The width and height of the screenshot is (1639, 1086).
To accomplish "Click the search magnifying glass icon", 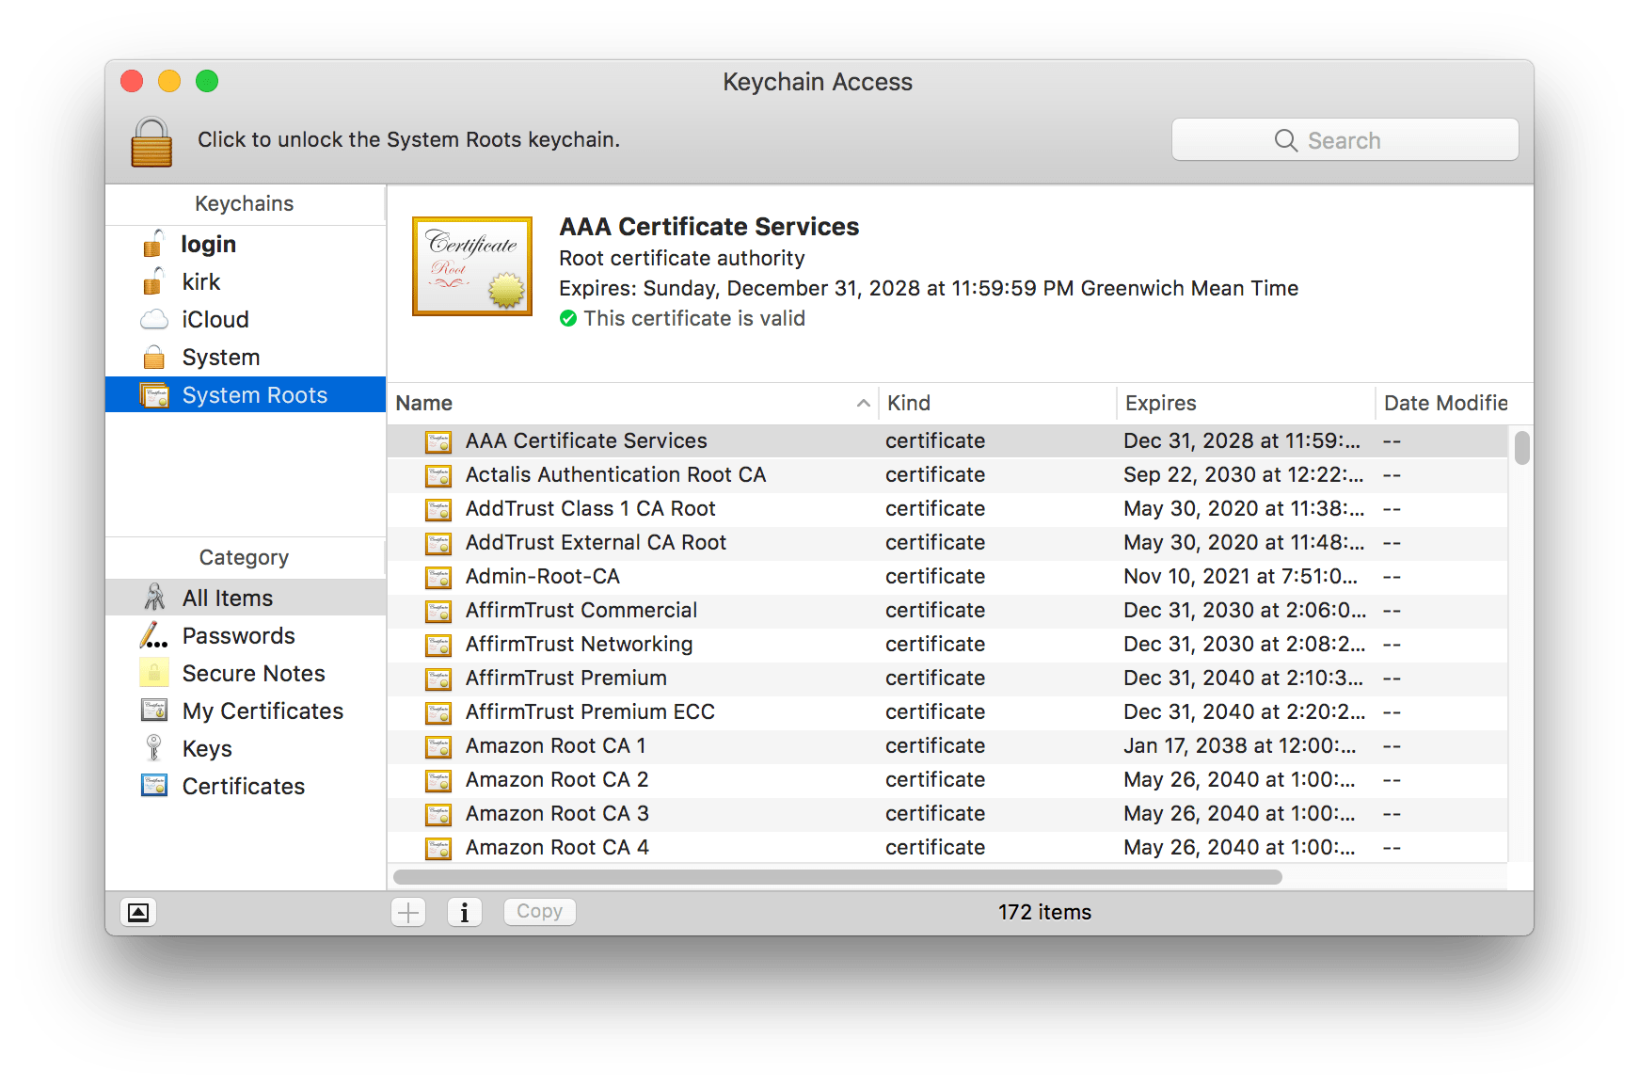I will point(1285,140).
